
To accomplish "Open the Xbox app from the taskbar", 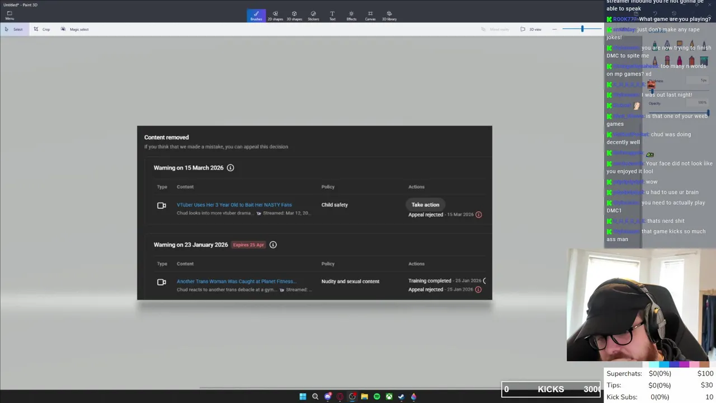I will (x=389, y=396).
